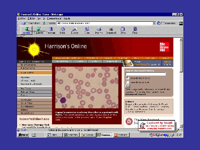Open the Free Trial gray tab
The image size is (200, 150).
tap(112, 61)
